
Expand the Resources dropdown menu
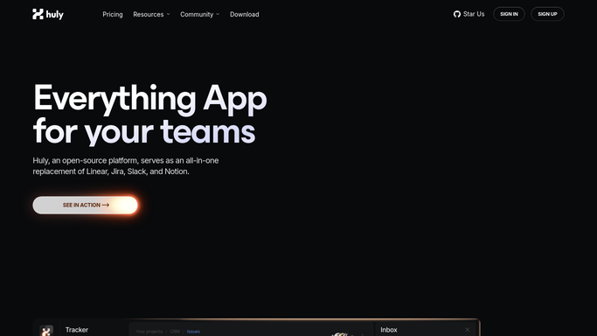(x=151, y=14)
